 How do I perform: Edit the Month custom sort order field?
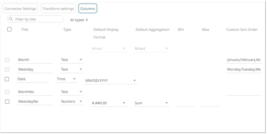pos(243,60)
